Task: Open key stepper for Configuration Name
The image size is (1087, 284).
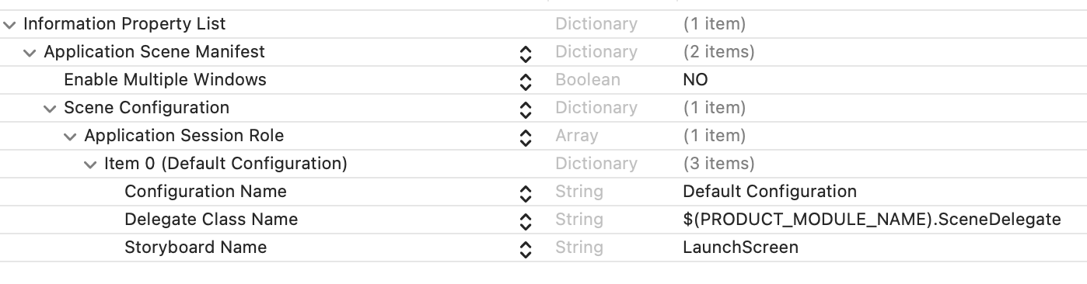Action: pyautogui.click(x=526, y=192)
